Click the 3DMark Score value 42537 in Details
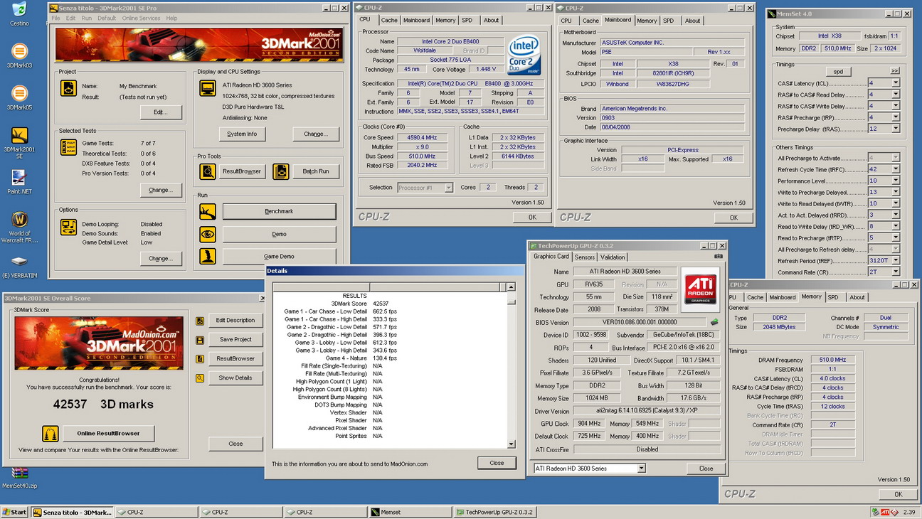The image size is (922, 519). click(380, 304)
